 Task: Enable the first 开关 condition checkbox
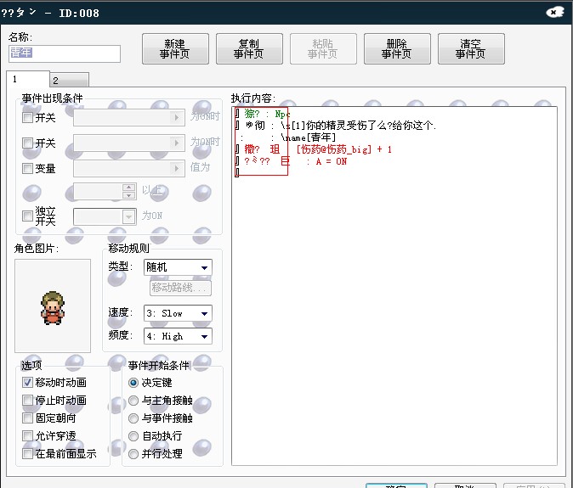point(27,117)
